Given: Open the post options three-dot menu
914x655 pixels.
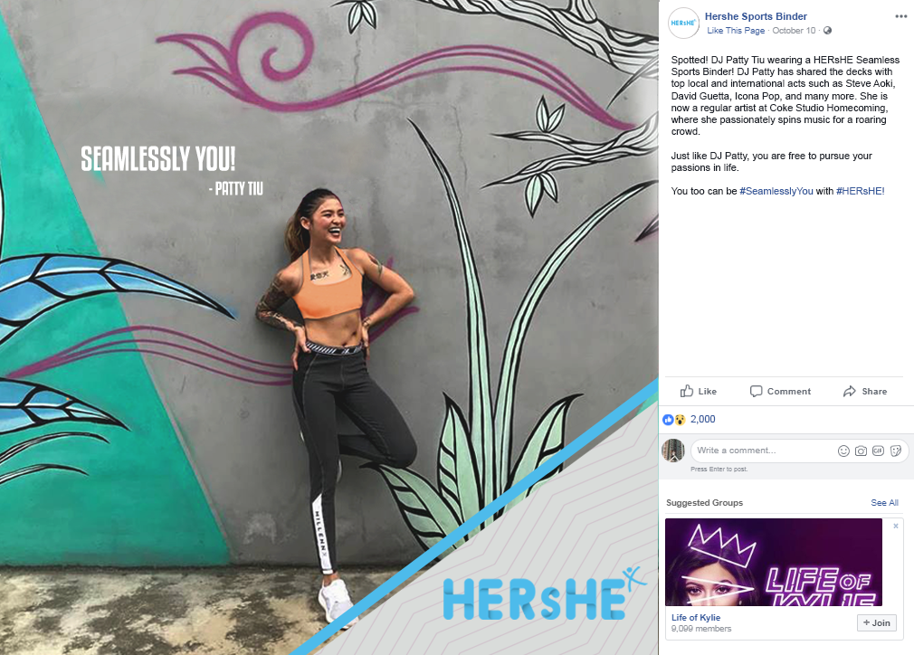Looking at the screenshot, I should (x=900, y=16).
